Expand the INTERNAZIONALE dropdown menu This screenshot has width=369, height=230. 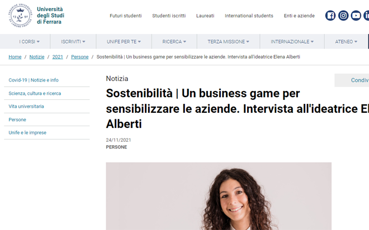pyautogui.click(x=292, y=41)
